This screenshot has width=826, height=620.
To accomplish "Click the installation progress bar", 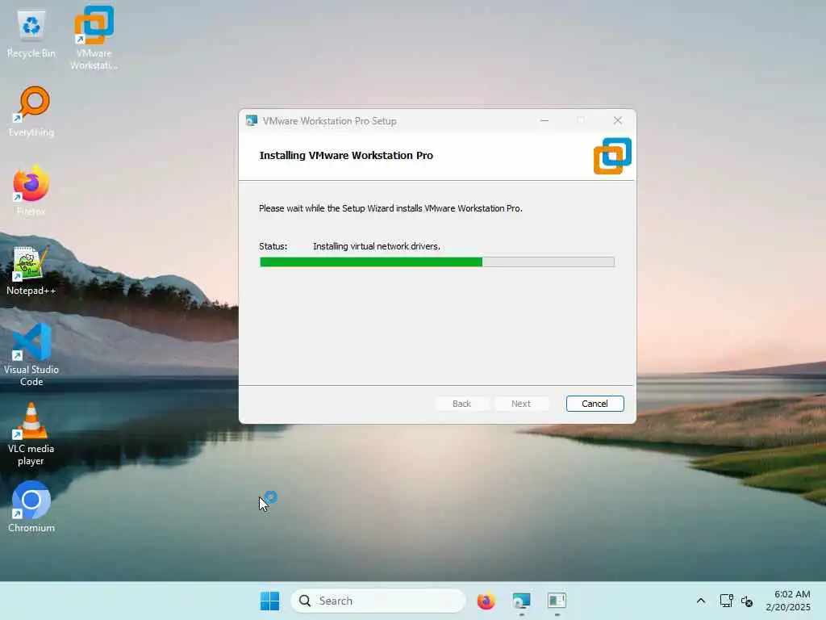I will click(x=436, y=262).
